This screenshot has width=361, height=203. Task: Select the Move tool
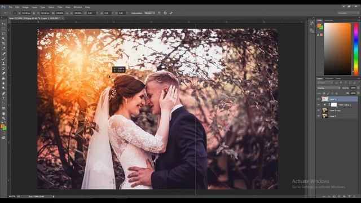(x=3, y=24)
